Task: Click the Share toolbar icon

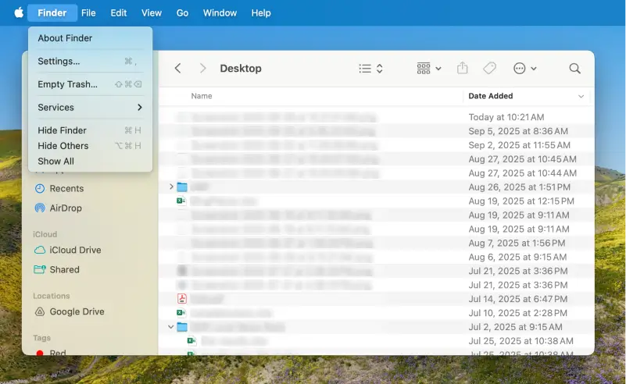Action: tap(462, 69)
